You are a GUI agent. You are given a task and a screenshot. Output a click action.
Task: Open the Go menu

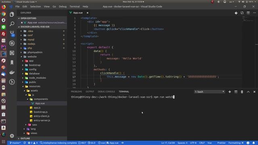(54, 6)
